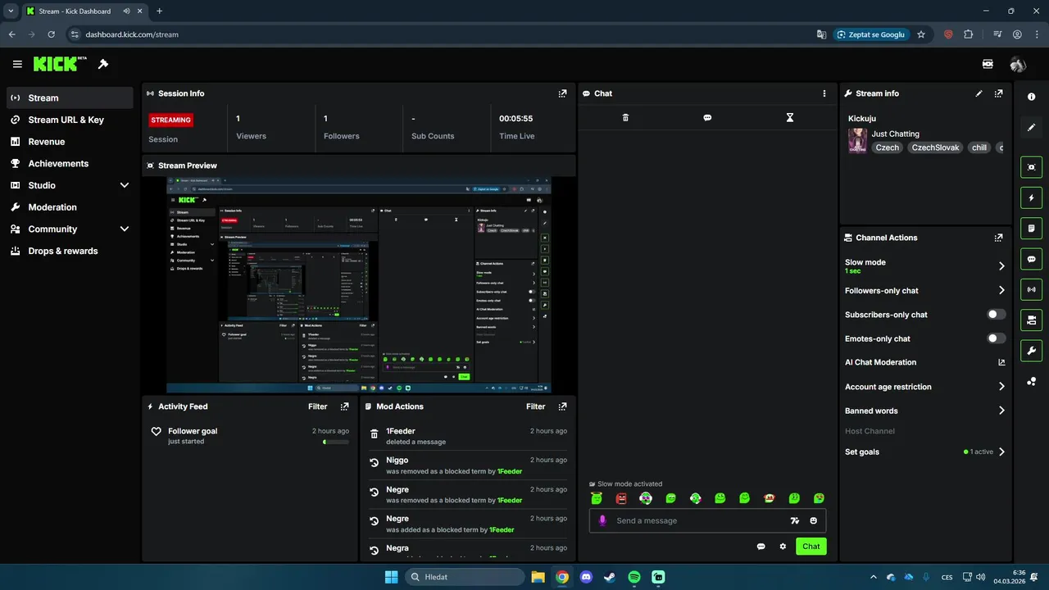Open the Chat panel three-dot menu
This screenshot has width=1049, height=590.
[824, 93]
